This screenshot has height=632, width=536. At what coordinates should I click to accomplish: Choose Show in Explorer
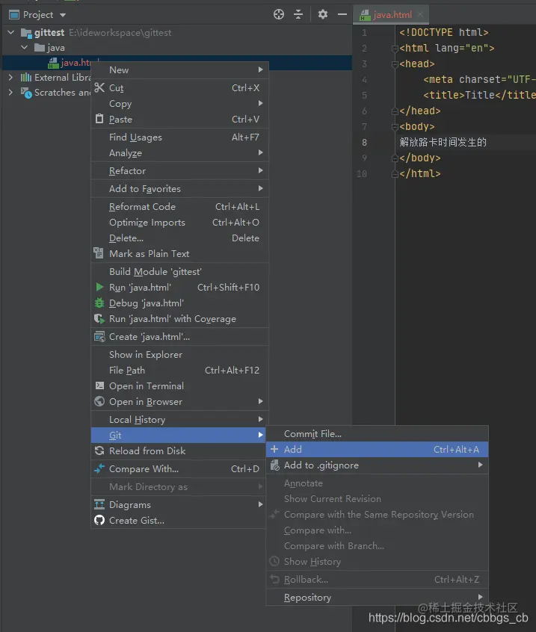(x=180, y=354)
